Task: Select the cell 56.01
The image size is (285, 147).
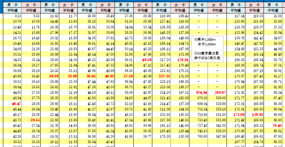Action: [x=129, y=60]
